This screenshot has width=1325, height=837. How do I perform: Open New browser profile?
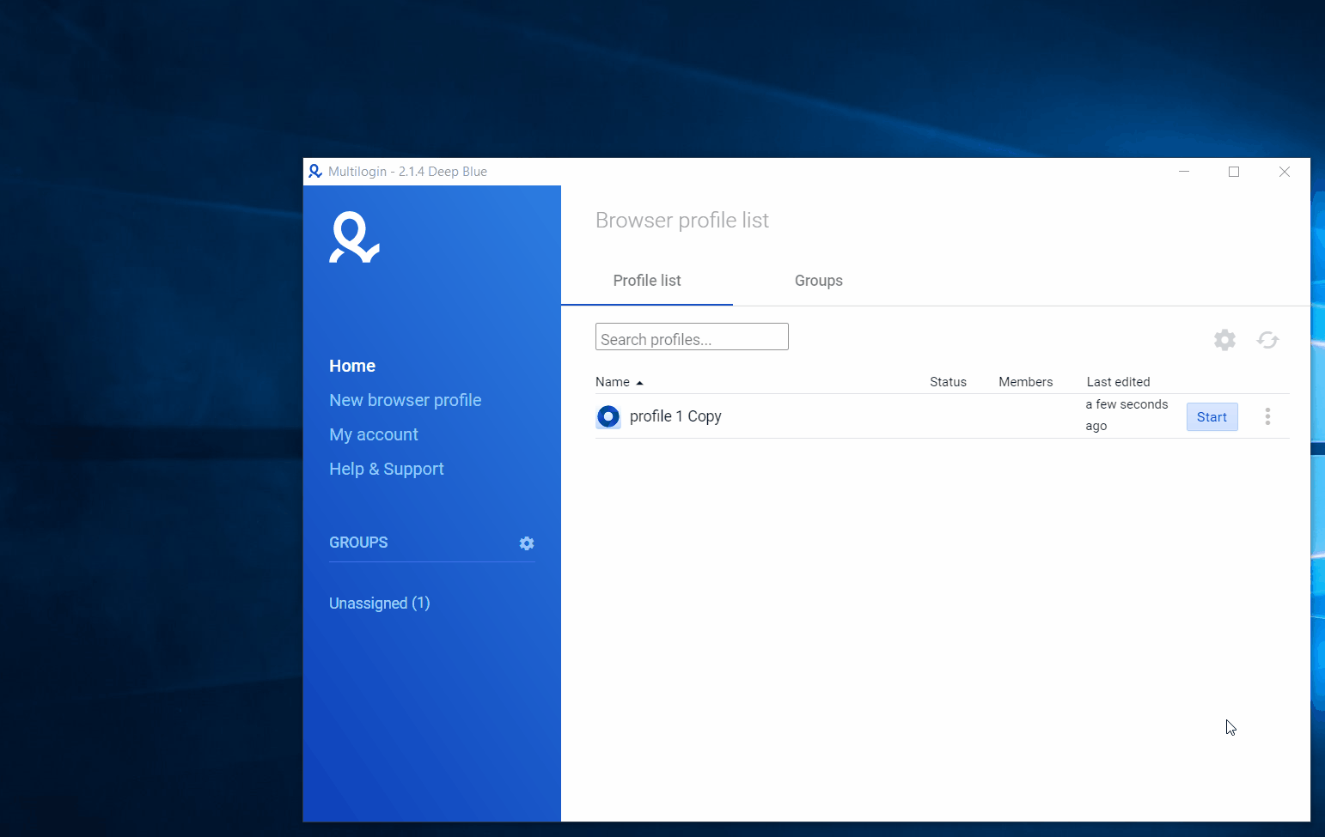(406, 400)
